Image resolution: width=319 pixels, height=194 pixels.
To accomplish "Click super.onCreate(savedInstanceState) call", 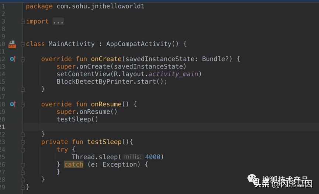I will [x=121, y=67].
